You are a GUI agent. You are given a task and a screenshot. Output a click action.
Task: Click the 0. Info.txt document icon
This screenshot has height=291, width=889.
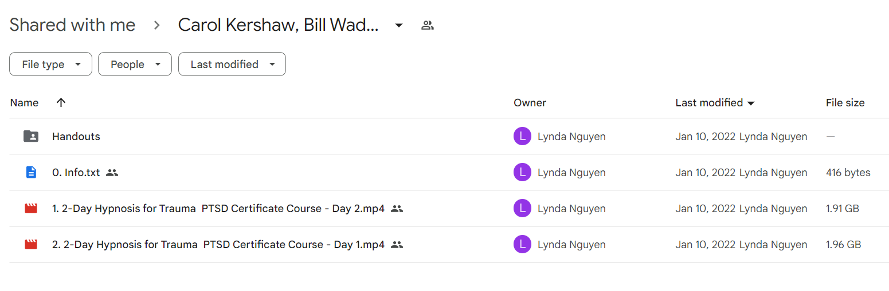[31, 172]
